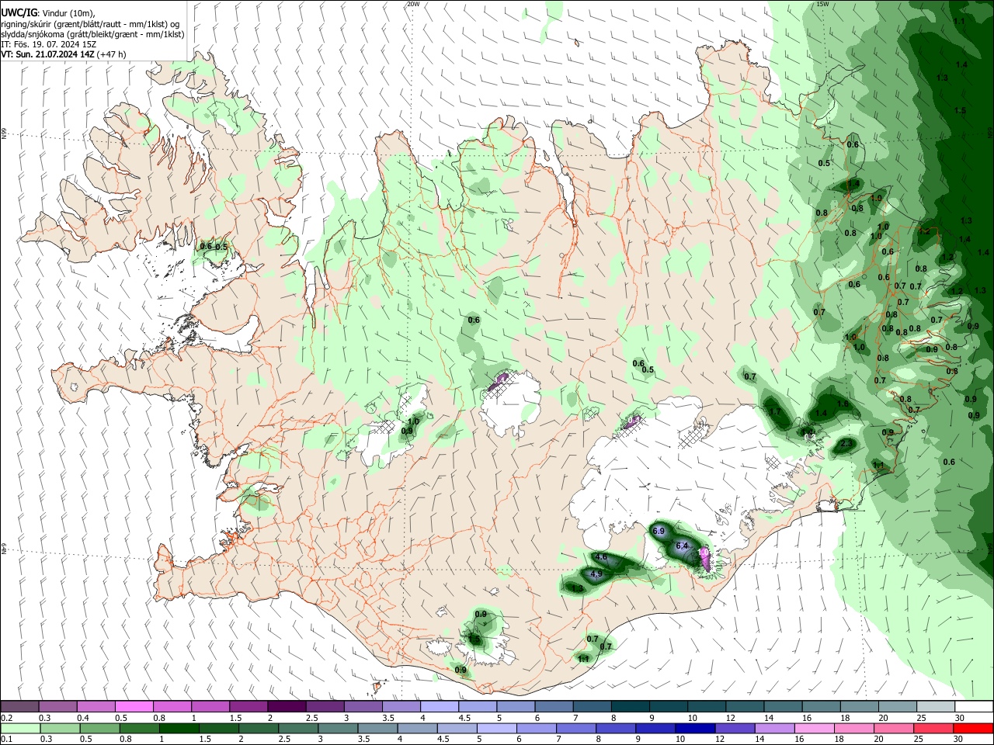Select the light gray 25 mm snow swatch
Image resolution: width=994 pixels, height=745 pixels.
tap(936, 706)
